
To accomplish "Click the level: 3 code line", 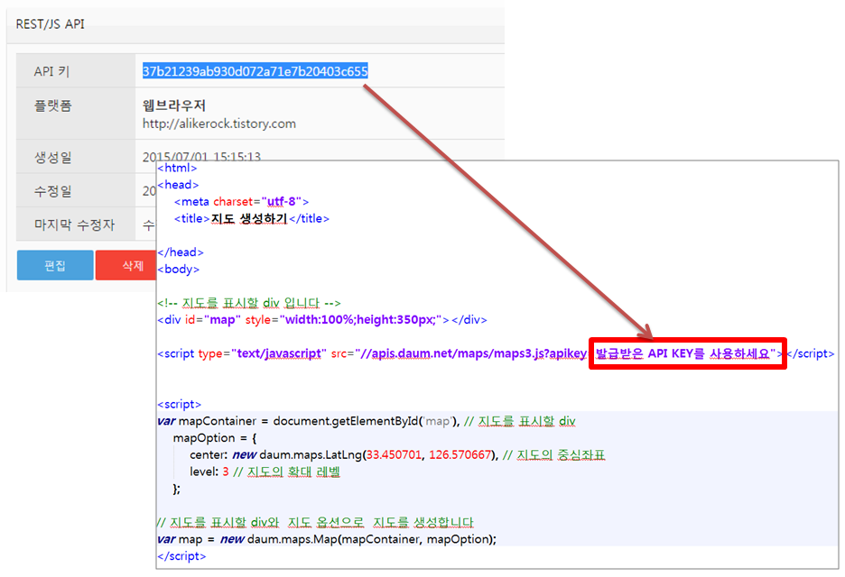I will point(265,472).
